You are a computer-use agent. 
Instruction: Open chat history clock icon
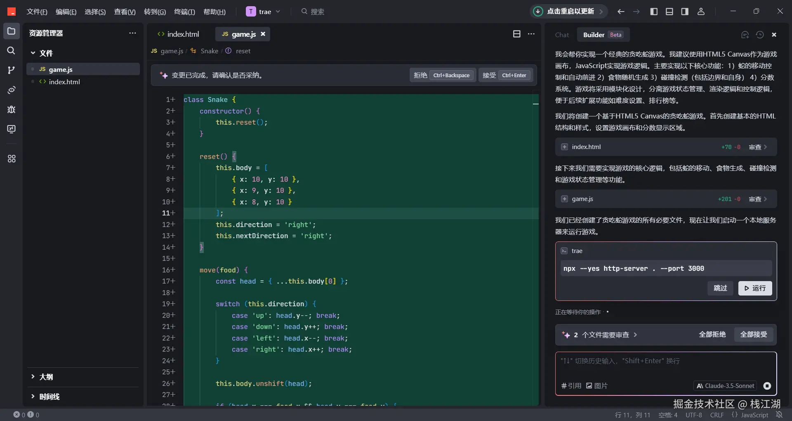(x=760, y=35)
